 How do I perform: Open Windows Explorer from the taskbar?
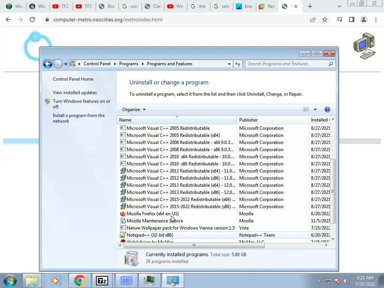(x=32, y=280)
